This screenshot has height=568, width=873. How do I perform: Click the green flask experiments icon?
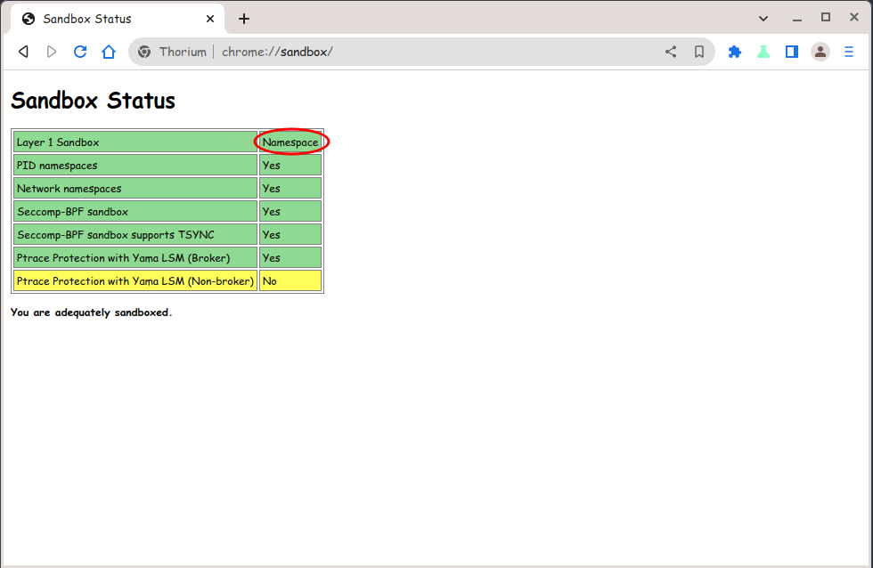pos(763,52)
